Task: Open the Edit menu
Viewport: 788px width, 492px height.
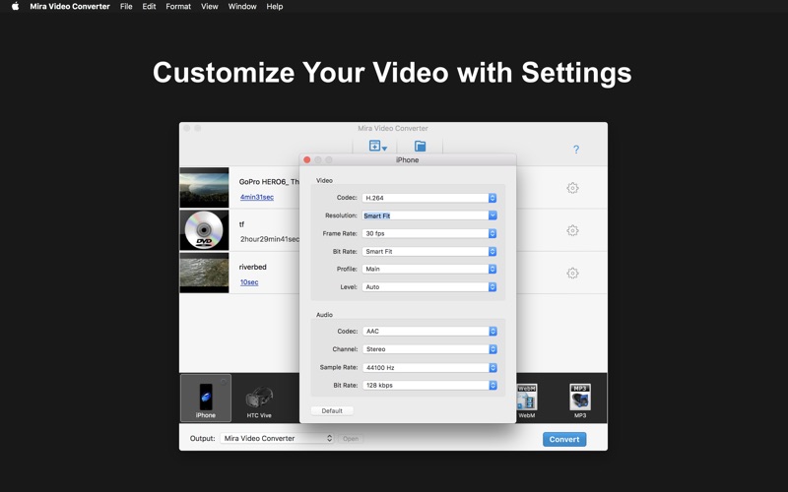Action: pyautogui.click(x=149, y=7)
